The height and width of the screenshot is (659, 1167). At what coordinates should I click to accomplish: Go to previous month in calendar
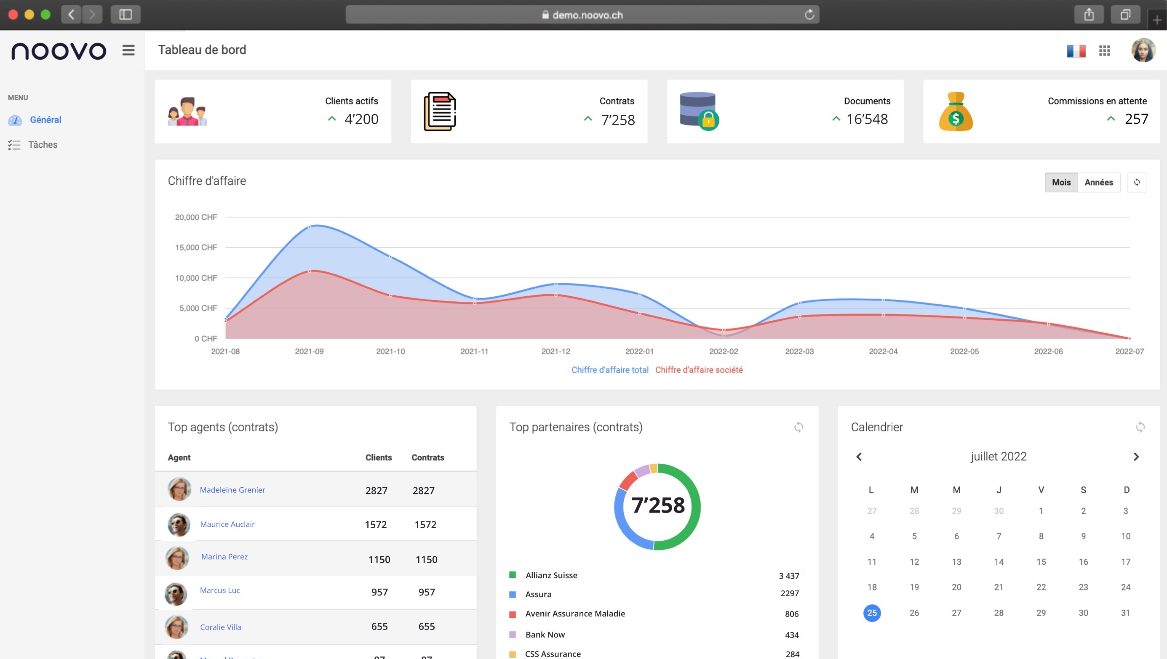pyautogui.click(x=859, y=457)
